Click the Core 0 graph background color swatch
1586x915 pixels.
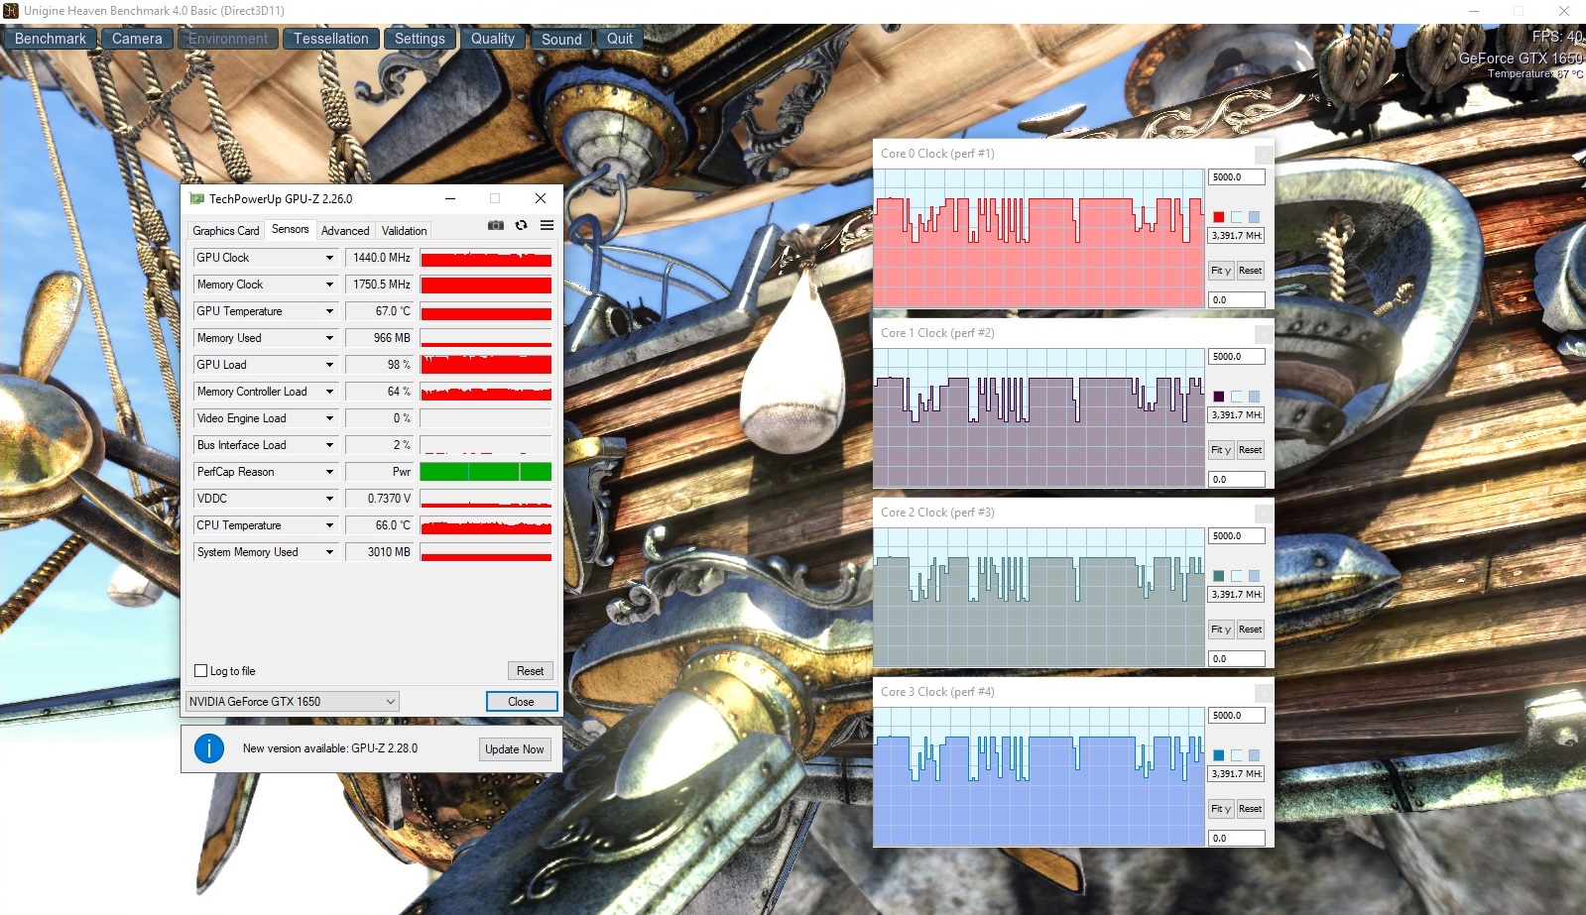coord(1237,217)
